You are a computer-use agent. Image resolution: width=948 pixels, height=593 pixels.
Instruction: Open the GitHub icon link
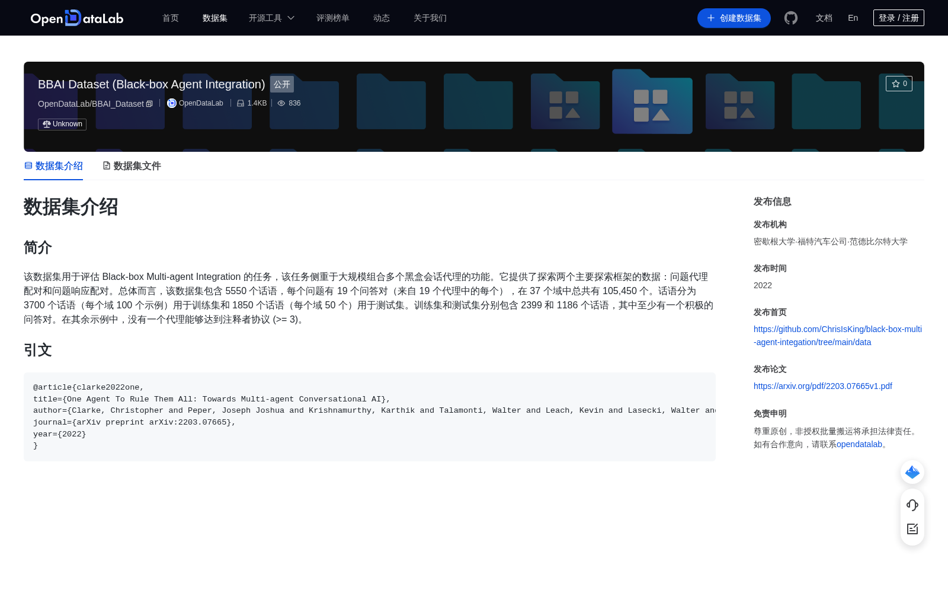pos(791,18)
